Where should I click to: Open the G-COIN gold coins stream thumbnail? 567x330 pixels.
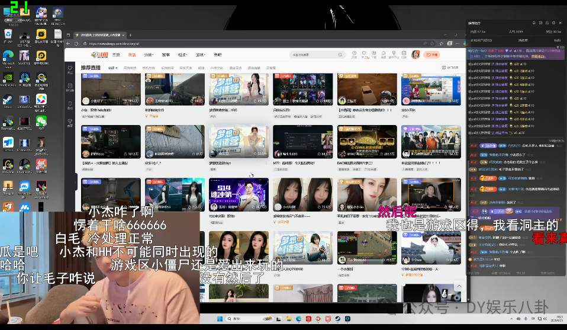coord(367,142)
